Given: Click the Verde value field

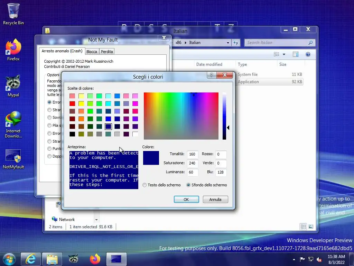Looking at the screenshot, I should (x=221, y=163).
